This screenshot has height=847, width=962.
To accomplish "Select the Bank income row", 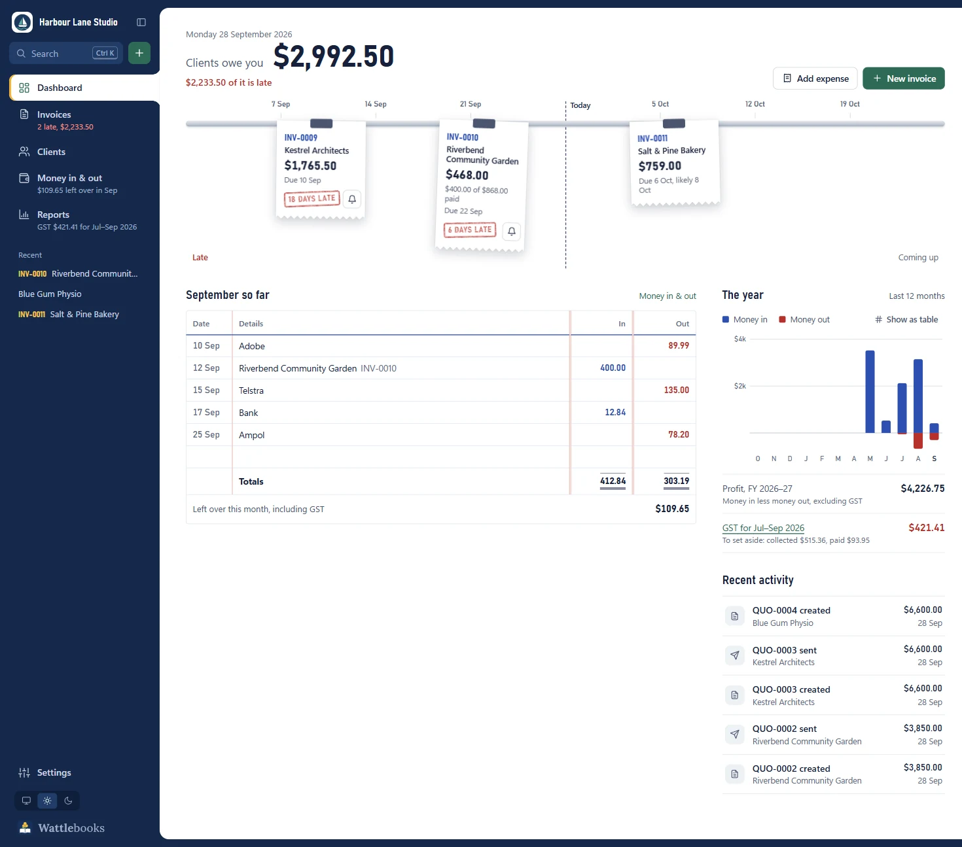I will pos(441,413).
